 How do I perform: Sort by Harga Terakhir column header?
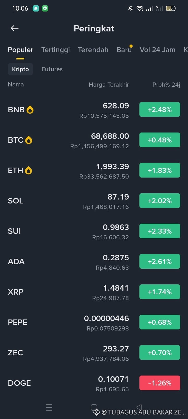(x=109, y=85)
